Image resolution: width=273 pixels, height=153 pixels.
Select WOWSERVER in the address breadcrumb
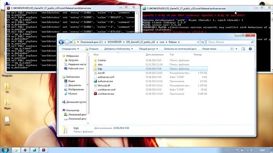pyautogui.click(x=114, y=42)
